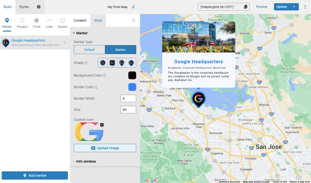Reset the Border Color setting
This screenshot has height=183, width=311.
tap(96, 87)
